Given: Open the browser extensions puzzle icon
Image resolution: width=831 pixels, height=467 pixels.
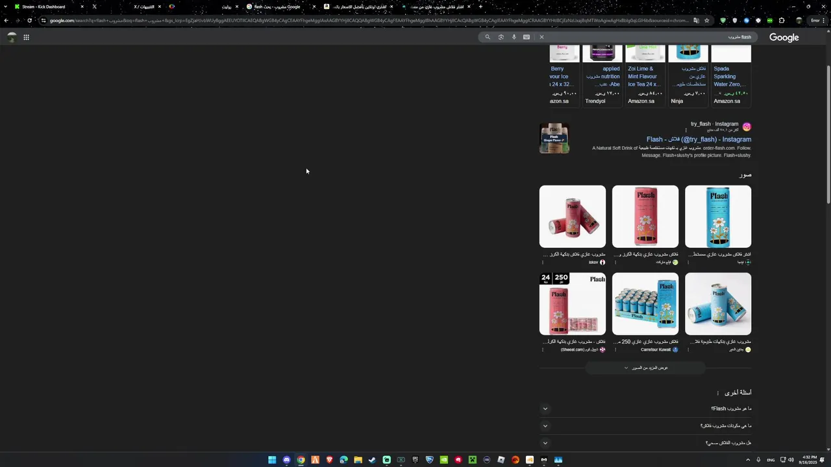Looking at the screenshot, I should 782,20.
